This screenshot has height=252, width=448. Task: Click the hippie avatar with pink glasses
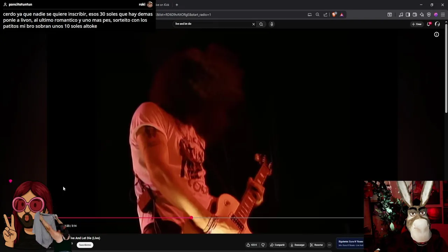click(28, 214)
